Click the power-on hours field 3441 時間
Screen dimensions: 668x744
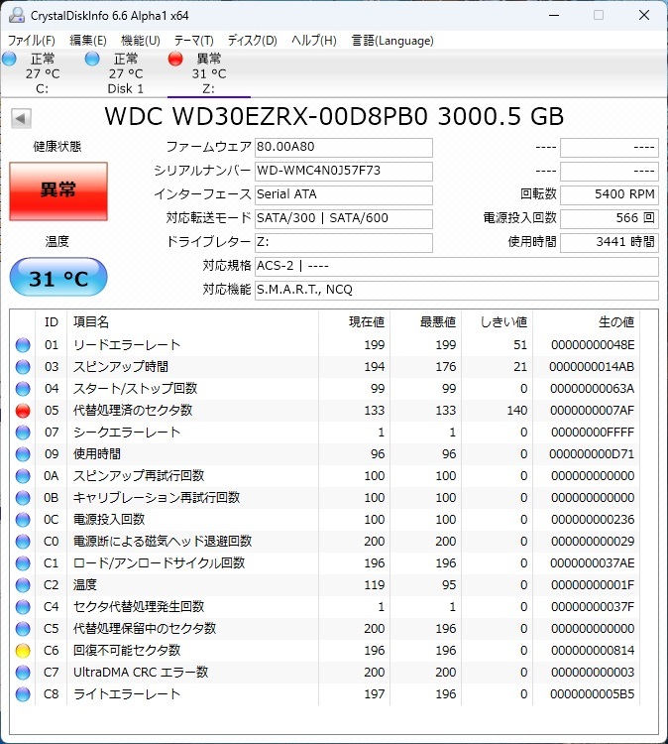[610, 242]
